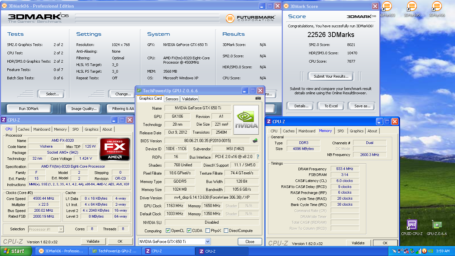Screen dimensions: 455x256
Task: Click the 3DMark06 logo in Score window
Action: tap(361, 16)
